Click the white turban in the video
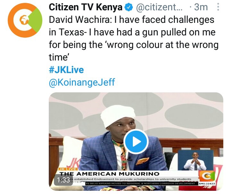Viewport: 231px width, 194px height. click(118, 116)
